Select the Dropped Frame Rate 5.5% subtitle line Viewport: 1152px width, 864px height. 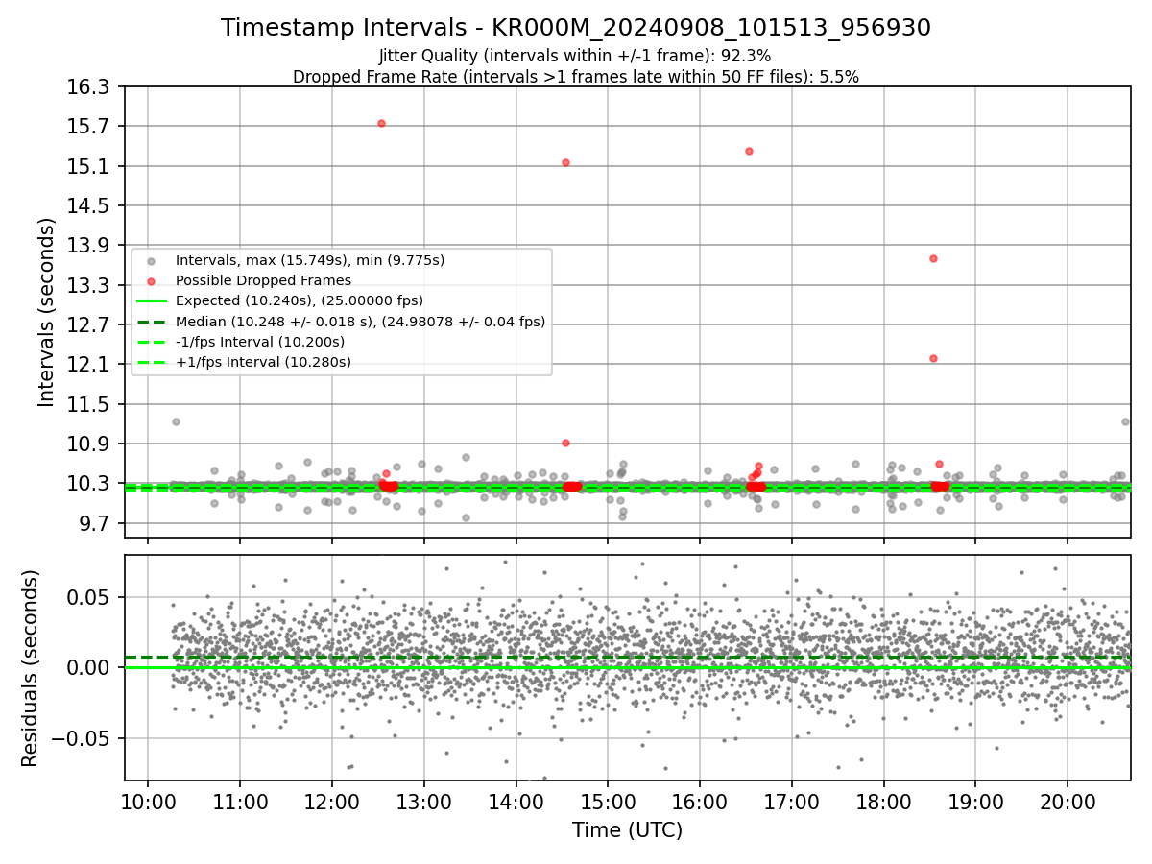(576, 77)
